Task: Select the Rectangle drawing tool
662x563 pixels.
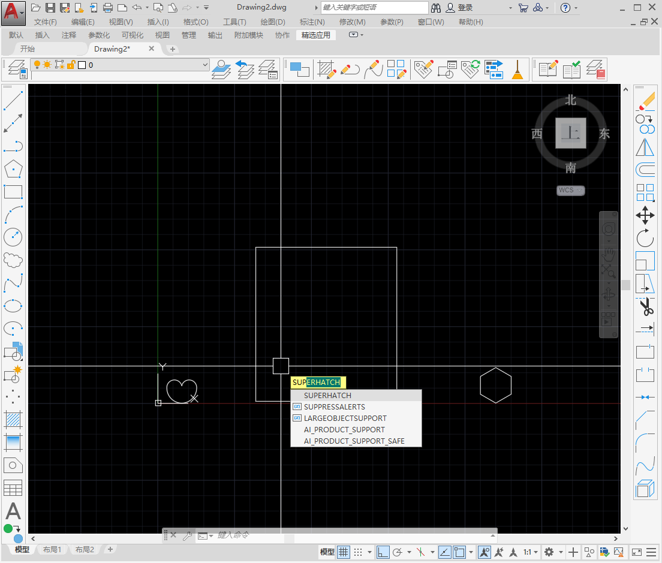Action: pos(13,192)
